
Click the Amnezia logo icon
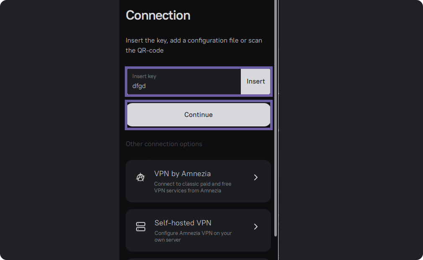(140, 177)
